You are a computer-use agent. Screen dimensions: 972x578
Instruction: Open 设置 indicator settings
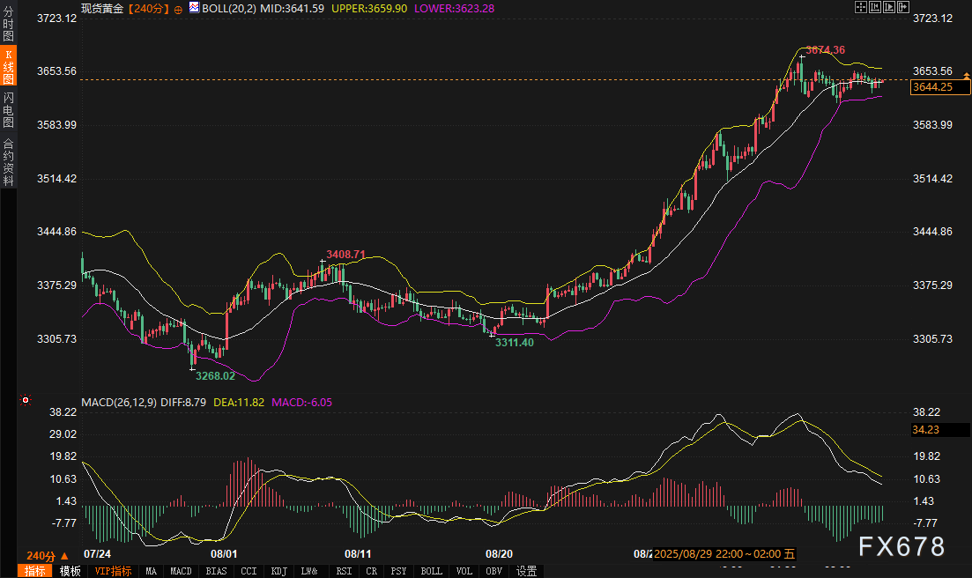[526, 571]
